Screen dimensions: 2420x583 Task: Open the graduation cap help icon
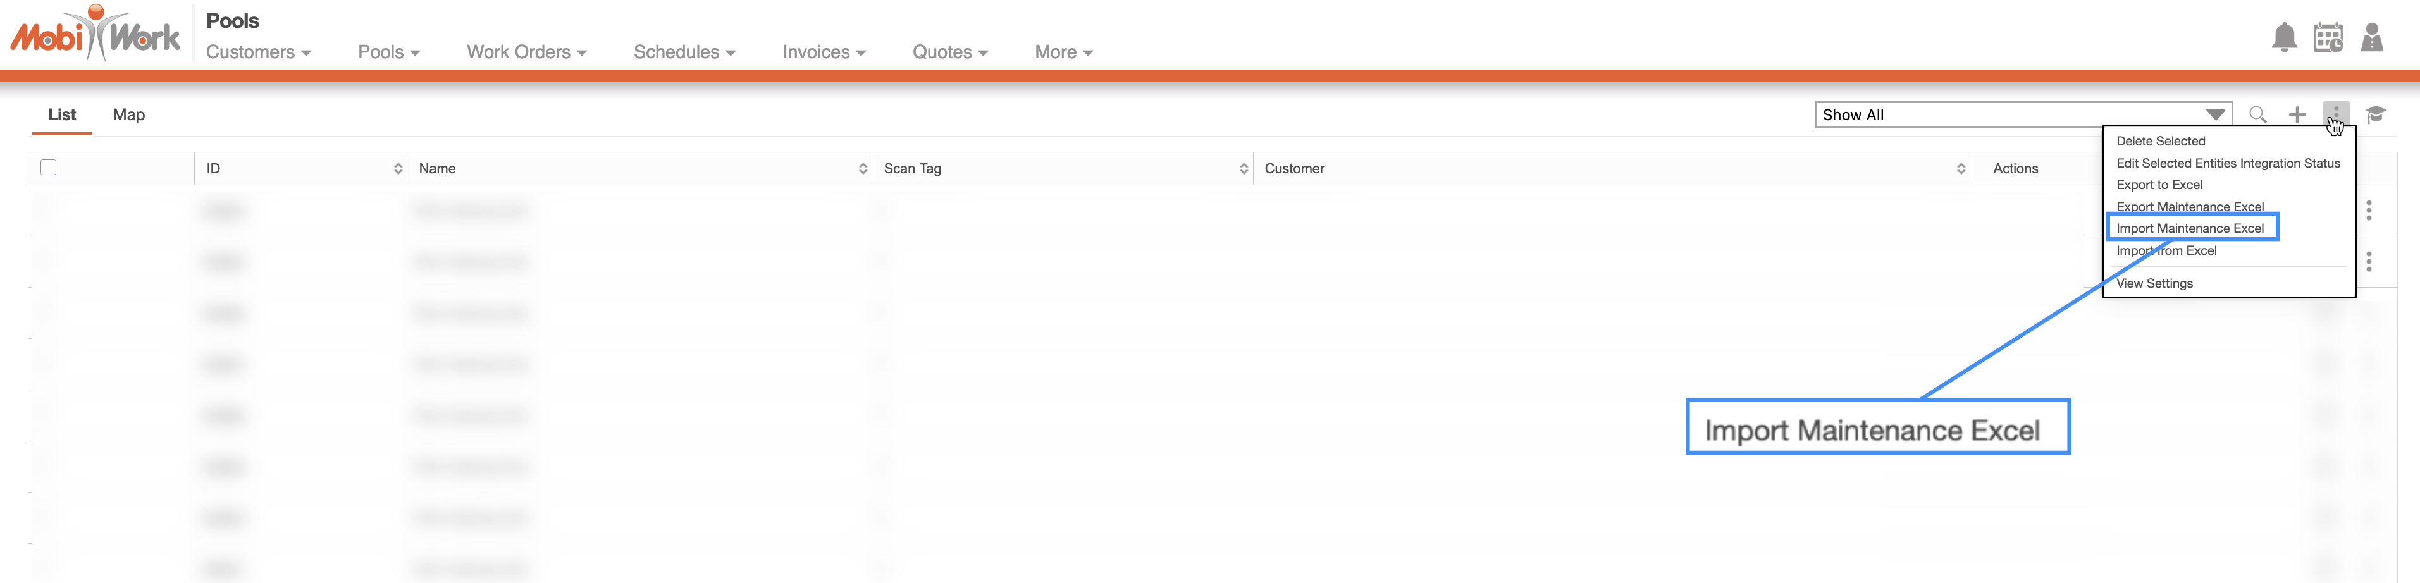[x=2375, y=114]
